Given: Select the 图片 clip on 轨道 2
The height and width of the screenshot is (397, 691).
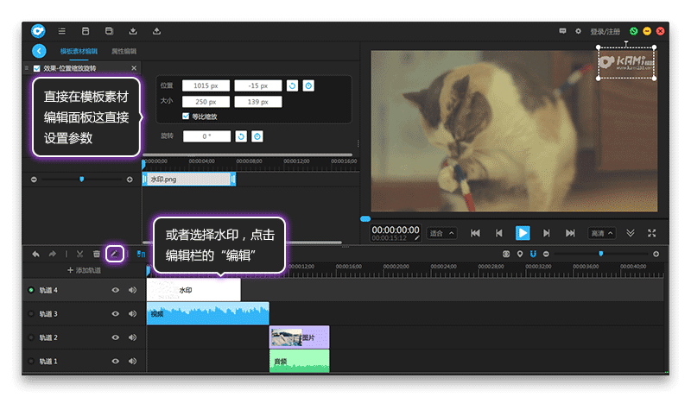Looking at the screenshot, I should click(299, 337).
